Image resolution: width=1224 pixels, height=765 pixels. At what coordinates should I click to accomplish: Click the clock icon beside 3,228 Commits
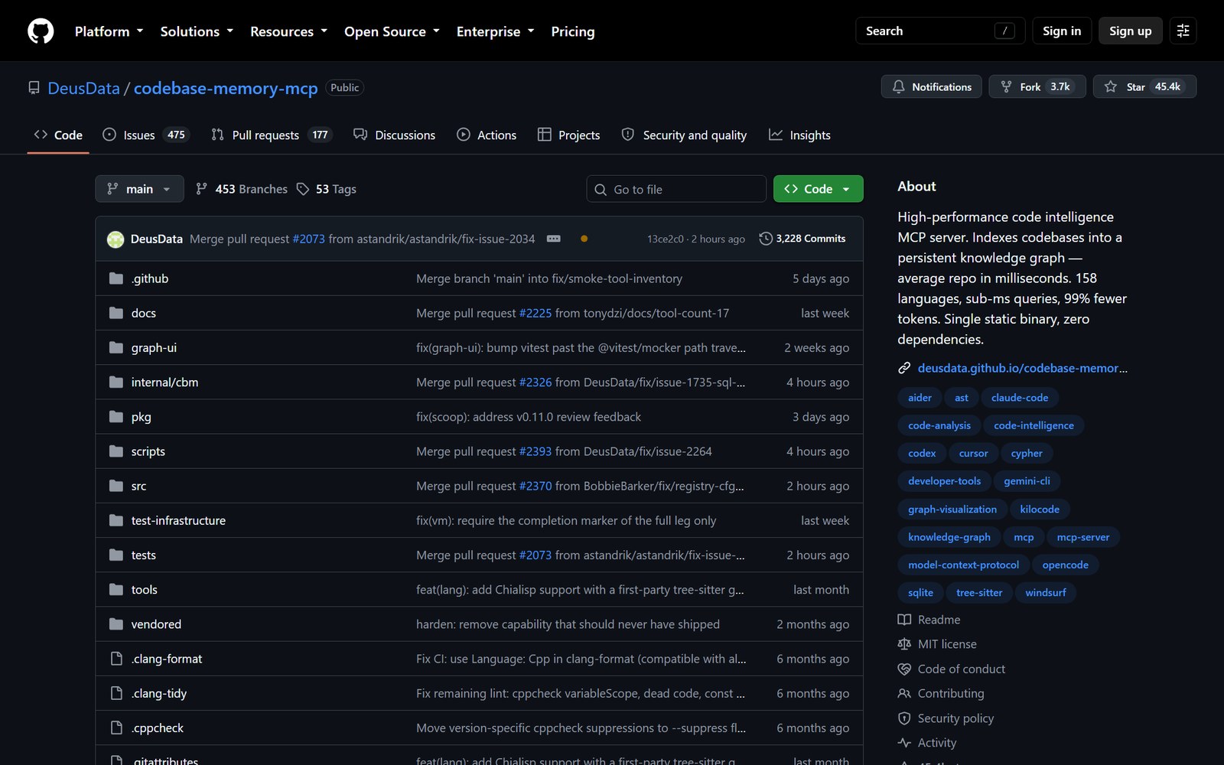click(x=765, y=239)
